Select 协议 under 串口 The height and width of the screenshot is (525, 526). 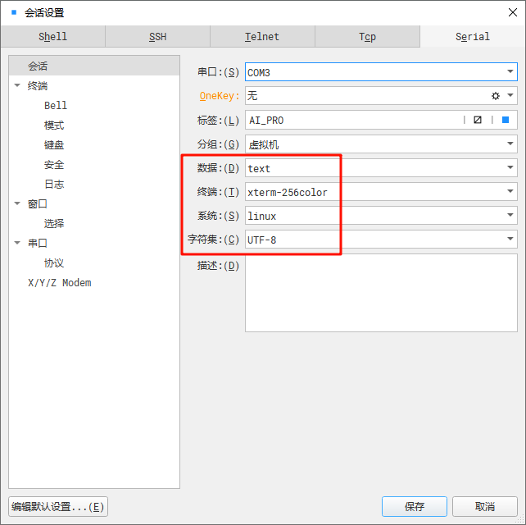(54, 263)
